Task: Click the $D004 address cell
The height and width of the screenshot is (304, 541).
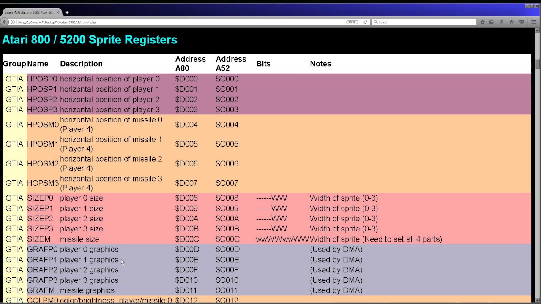Action: tap(186, 125)
